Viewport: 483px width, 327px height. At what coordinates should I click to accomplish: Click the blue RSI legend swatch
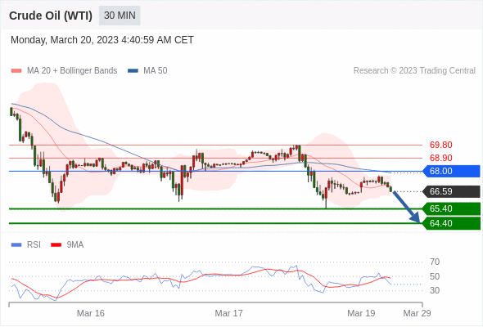tap(16, 245)
